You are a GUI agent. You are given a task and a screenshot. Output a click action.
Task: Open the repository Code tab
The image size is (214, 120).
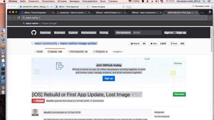38,52
